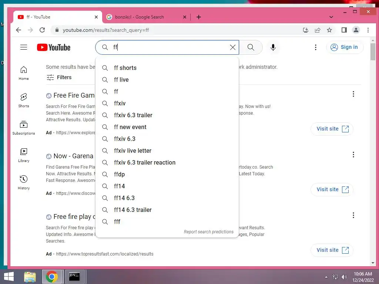
Task: Pick the 'ff14' suggestion
Action: (x=167, y=186)
